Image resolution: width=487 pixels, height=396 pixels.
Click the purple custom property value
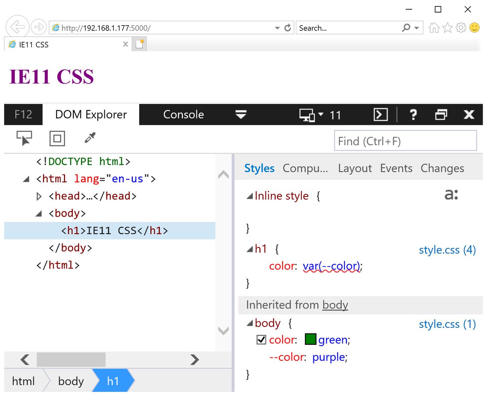pyautogui.click(x=329, y=357)
